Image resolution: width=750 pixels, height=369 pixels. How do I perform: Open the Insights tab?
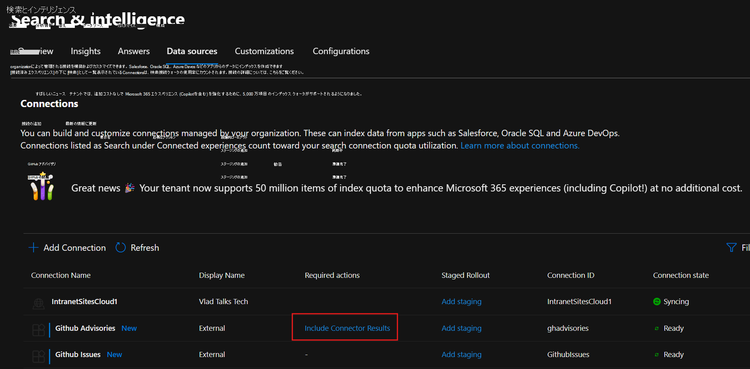click(86, 51)
